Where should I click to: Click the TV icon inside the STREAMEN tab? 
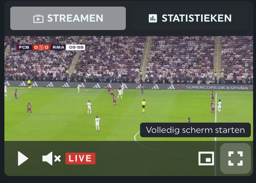point(38,18)
